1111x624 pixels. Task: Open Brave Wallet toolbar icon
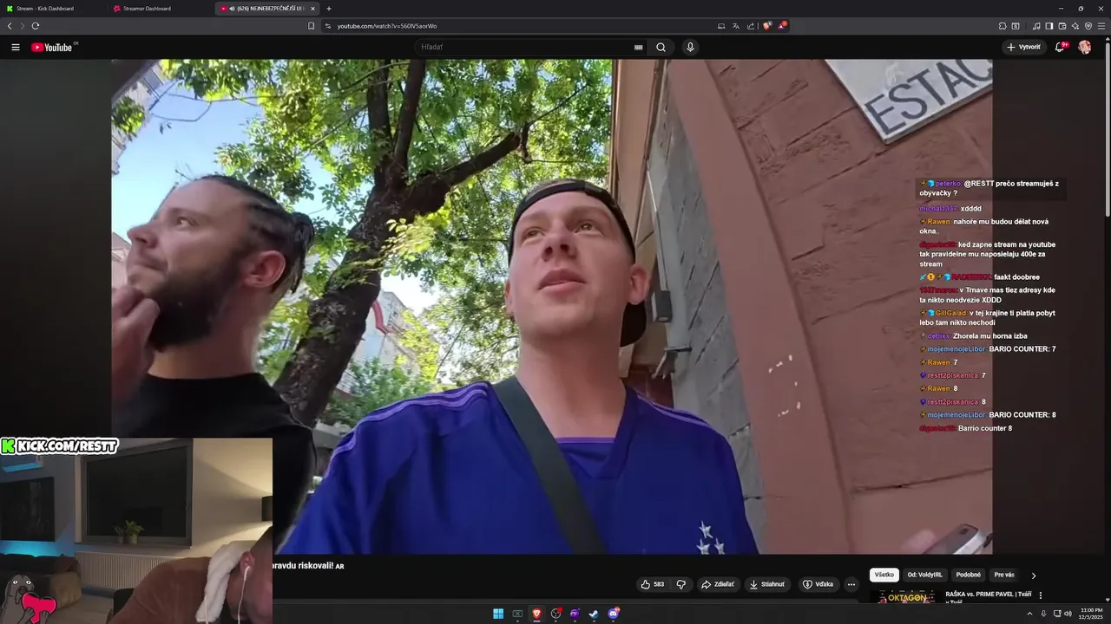[1062, 26]
